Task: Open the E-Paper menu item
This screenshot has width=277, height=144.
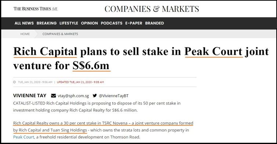Action: coord(134,23)
